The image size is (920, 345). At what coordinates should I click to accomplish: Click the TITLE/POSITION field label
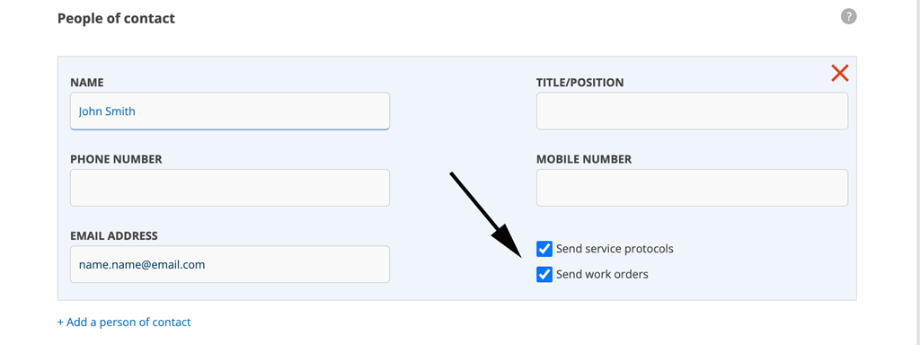(579, 83)
